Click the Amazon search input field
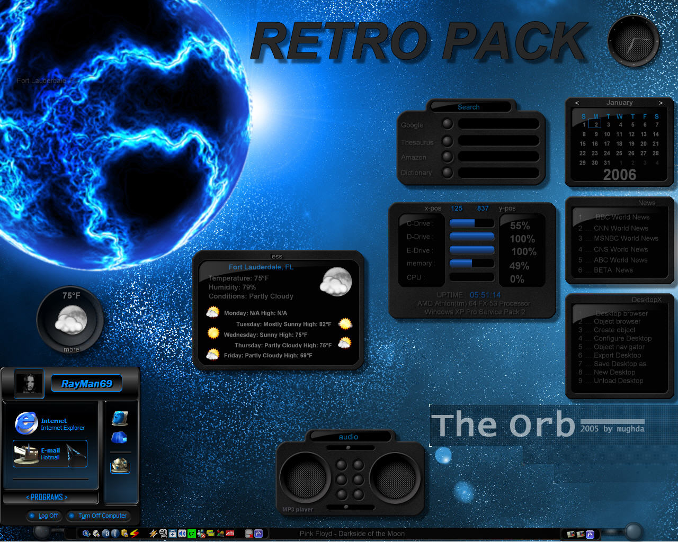This screenshot has width=678, height=542. click(x=498, y=157)
